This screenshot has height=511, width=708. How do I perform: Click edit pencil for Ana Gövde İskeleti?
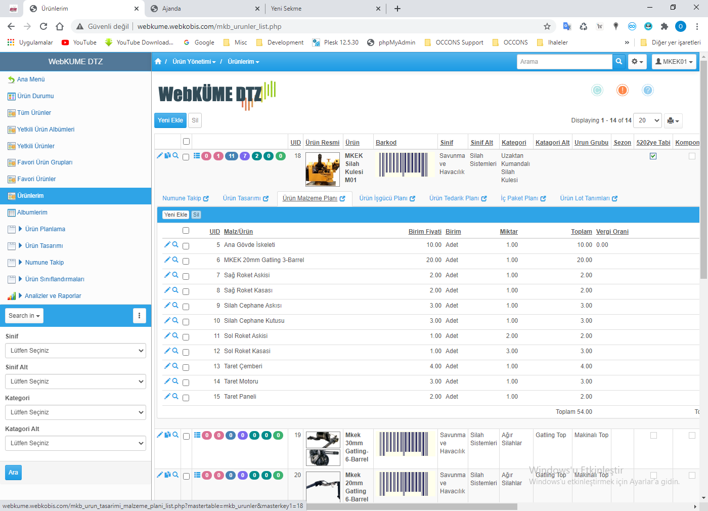coord(167,244)
